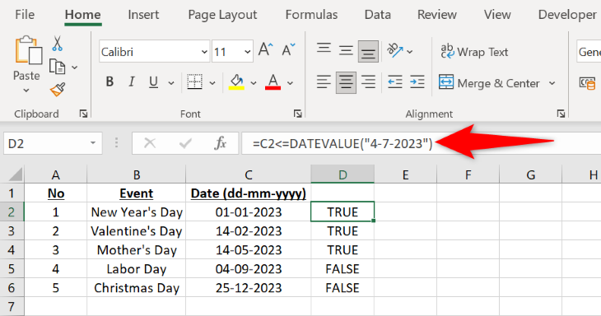Align text to the left
This screenshot has height=316, width=601.
324,82
